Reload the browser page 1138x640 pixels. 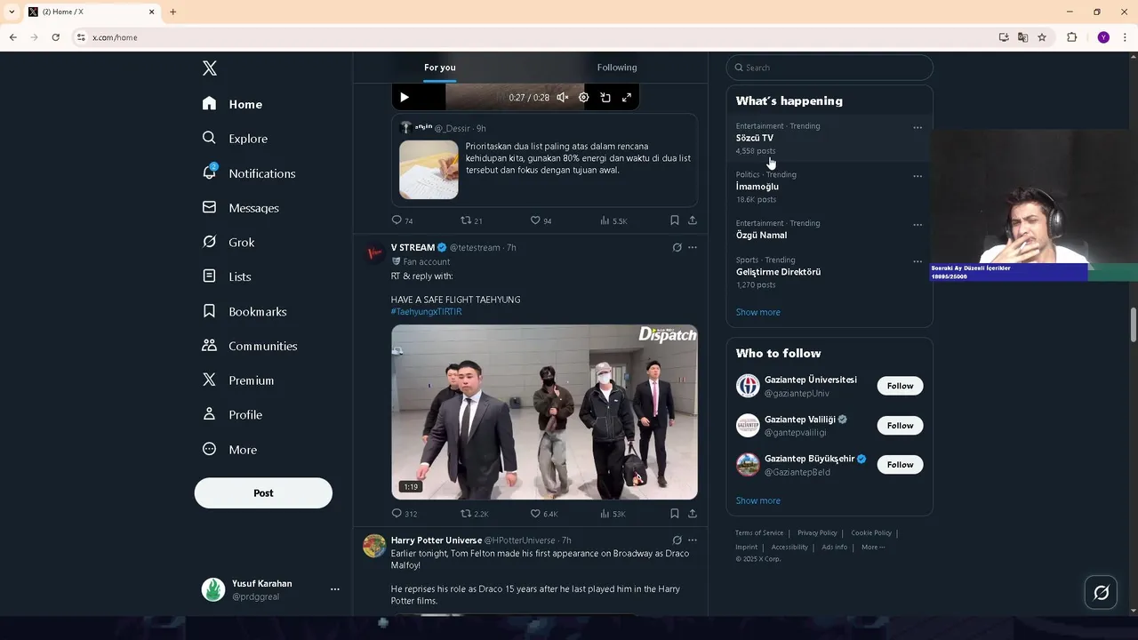(x=55, y=37)
